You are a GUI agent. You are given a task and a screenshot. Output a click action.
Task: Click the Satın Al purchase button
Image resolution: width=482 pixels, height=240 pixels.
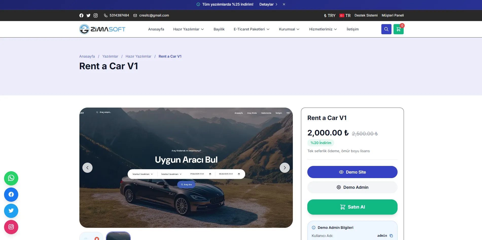pos(352,207)
